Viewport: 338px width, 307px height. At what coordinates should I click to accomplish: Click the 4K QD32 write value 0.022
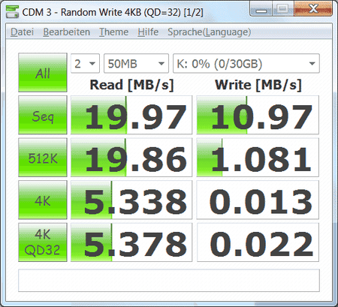coord(258,242)
